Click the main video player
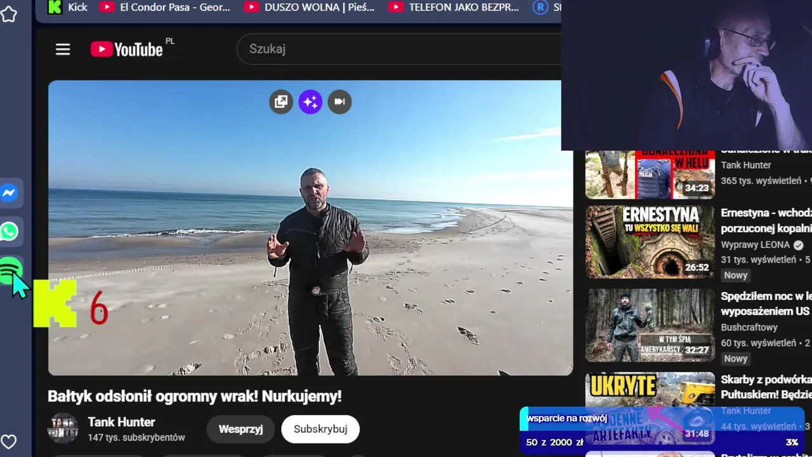Viewport: 812px width, 457px height. [310, 227]
